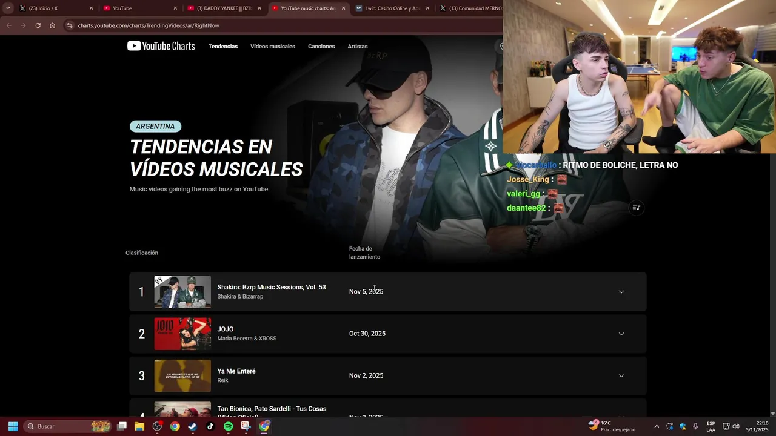Click the valeri_gg chat username

[523, 194]
